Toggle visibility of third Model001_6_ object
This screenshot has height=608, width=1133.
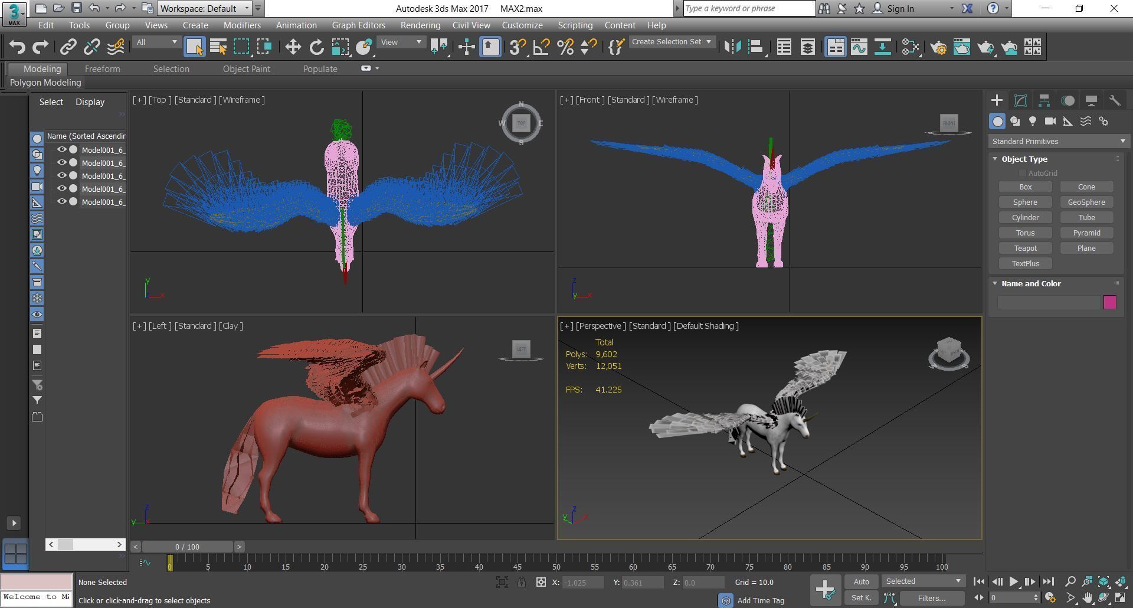61,176
